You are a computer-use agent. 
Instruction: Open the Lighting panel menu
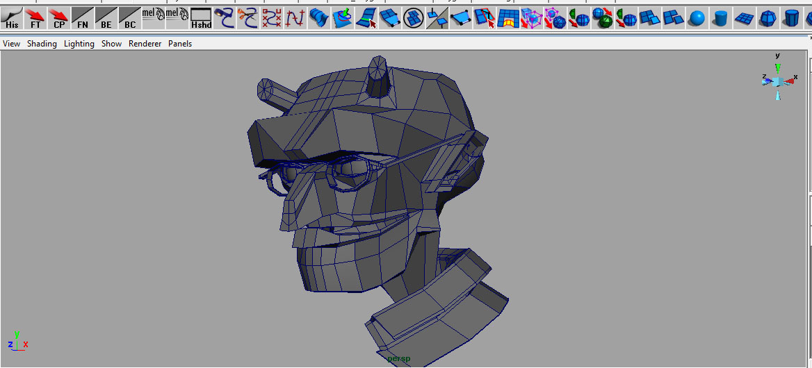click(x=79, y=44)
